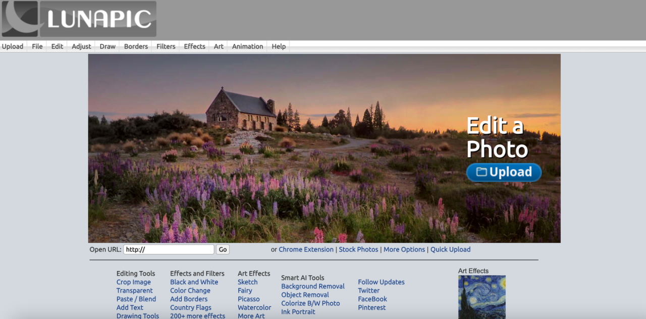Open the Help menu

[279, 46]
